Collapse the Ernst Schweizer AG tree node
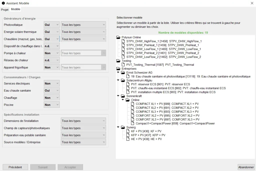Screen dimensions: 256x171 coord(118,73)
